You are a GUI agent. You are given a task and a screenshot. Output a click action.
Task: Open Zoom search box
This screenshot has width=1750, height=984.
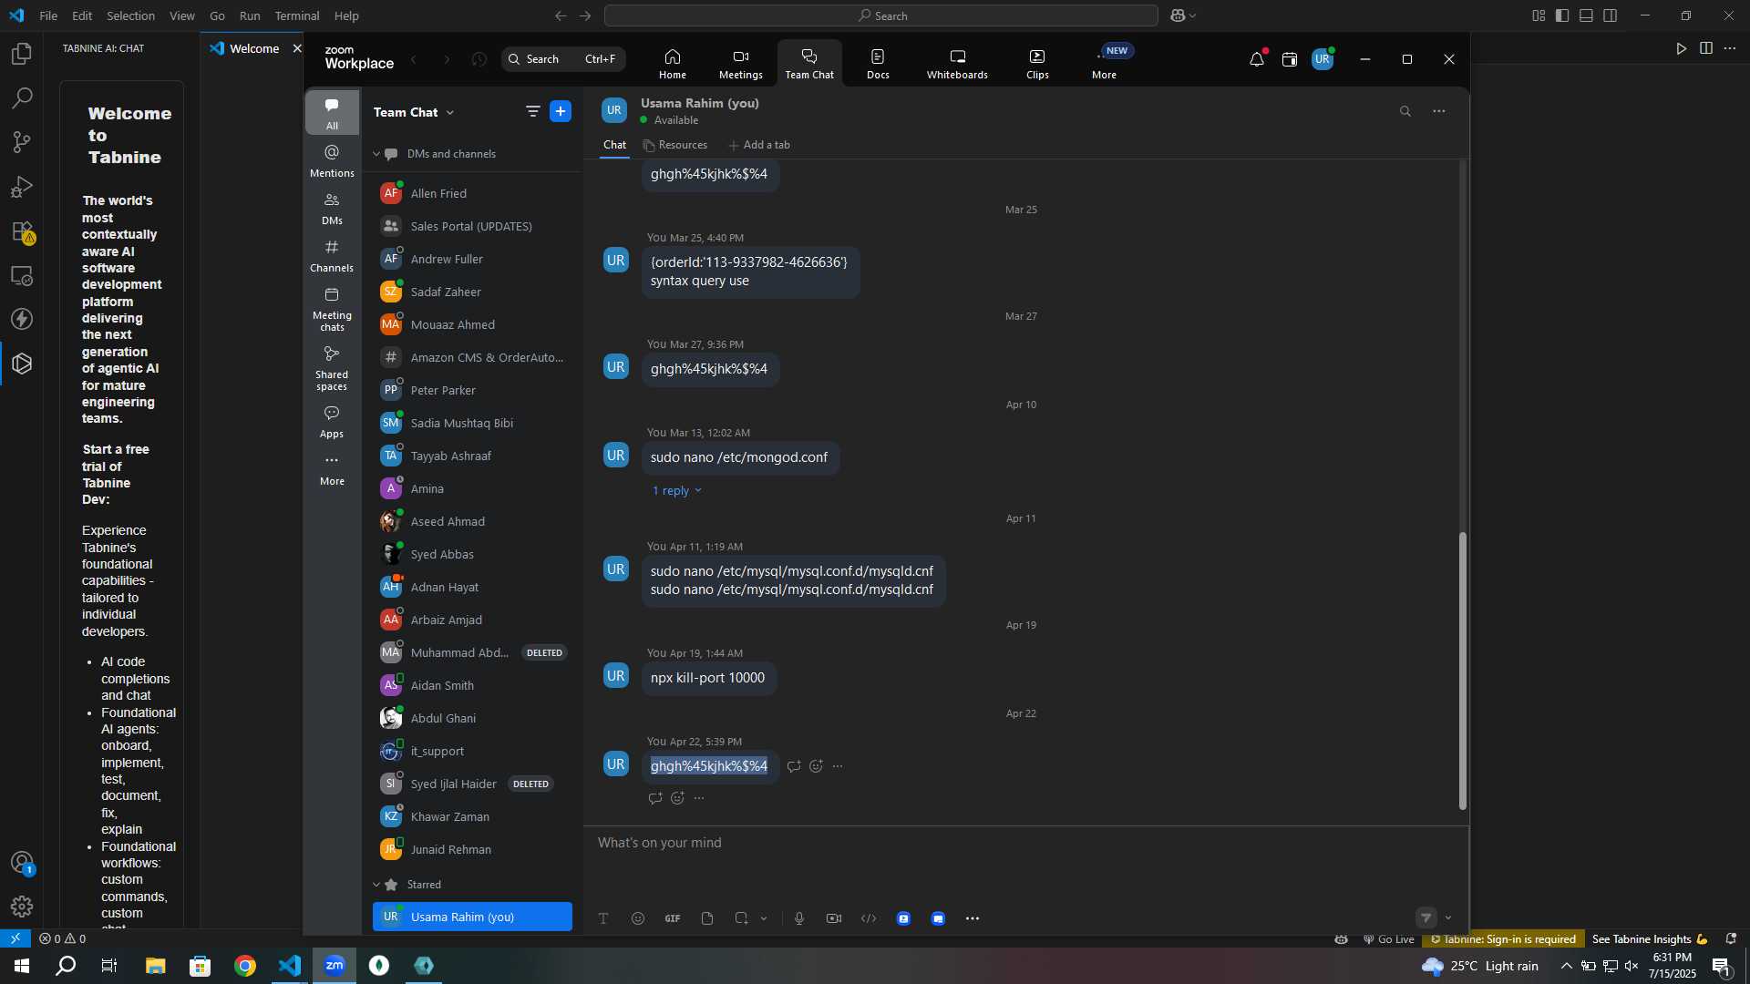(564, 59)
